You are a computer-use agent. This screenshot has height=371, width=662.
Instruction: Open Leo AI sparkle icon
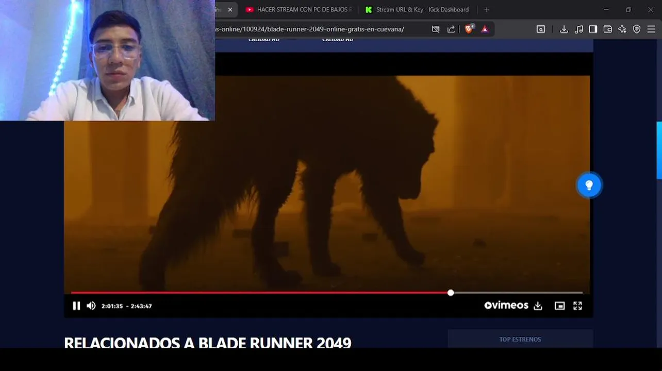[x=622, y=29]
